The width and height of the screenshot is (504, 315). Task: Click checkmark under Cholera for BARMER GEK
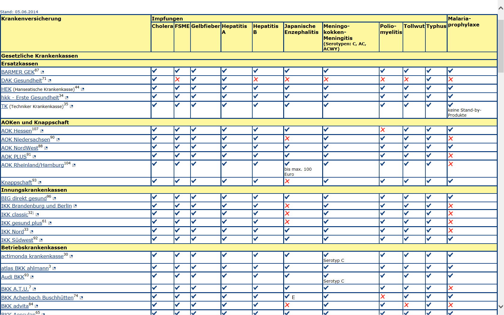point(154,71)
